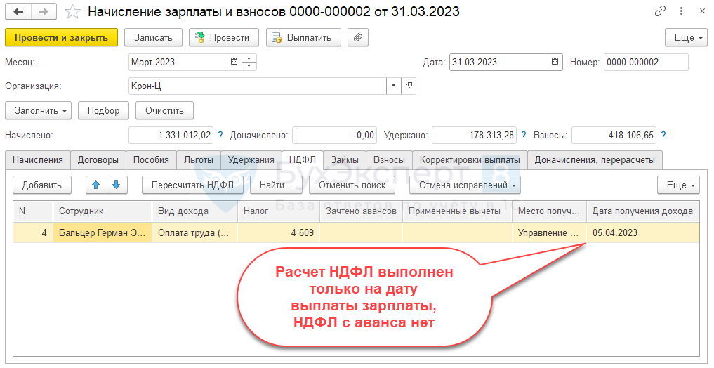
Task: Click the back navigation arrow
Action: (18, 11)
